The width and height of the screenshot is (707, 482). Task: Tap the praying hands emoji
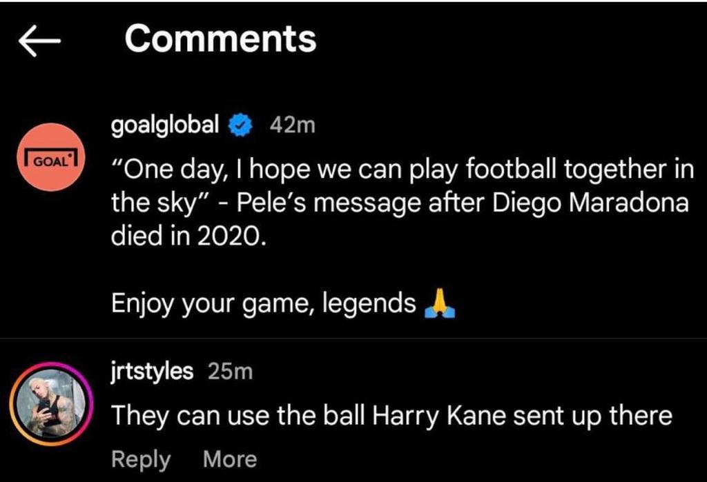pyautogui.click(x=439, y=303)
